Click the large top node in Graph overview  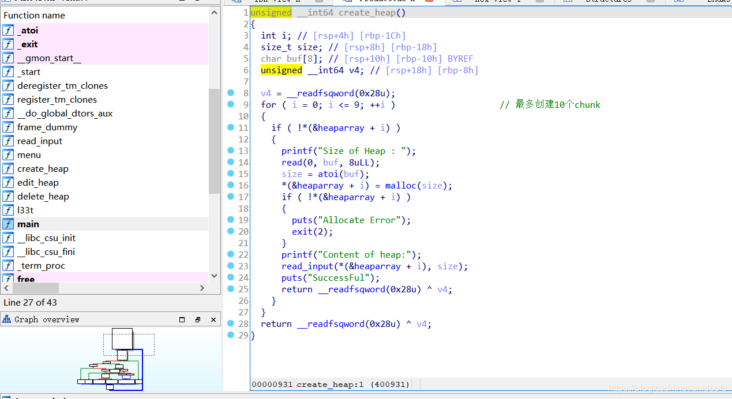pyautogui.click(x=122, y=338)
